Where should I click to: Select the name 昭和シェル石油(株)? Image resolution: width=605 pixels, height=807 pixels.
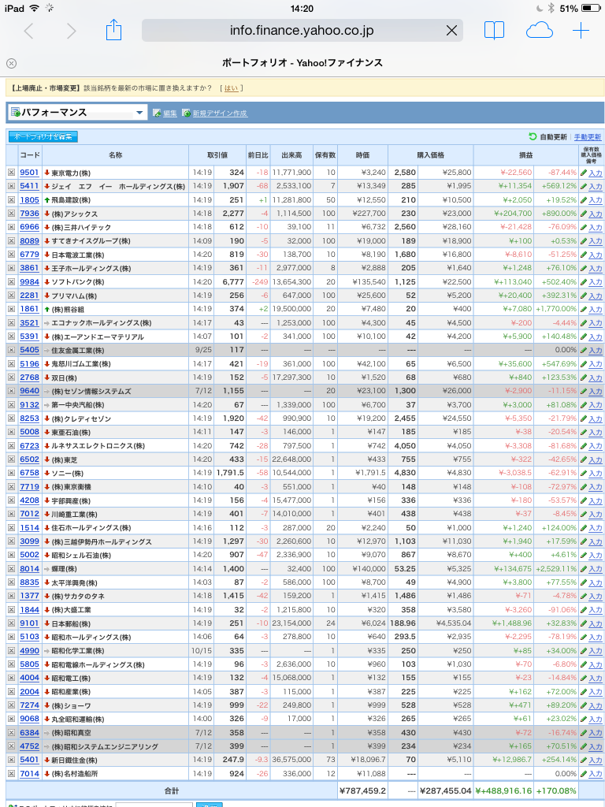coord(81,555)
